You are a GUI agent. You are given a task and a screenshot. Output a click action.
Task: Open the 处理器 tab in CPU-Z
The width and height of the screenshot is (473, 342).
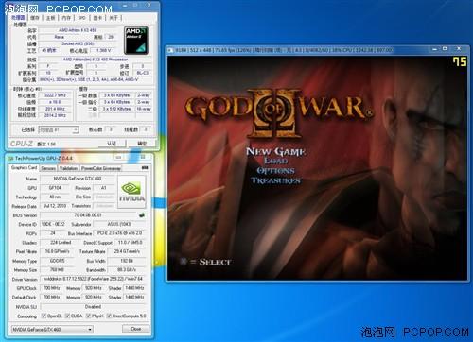(18, 18)
